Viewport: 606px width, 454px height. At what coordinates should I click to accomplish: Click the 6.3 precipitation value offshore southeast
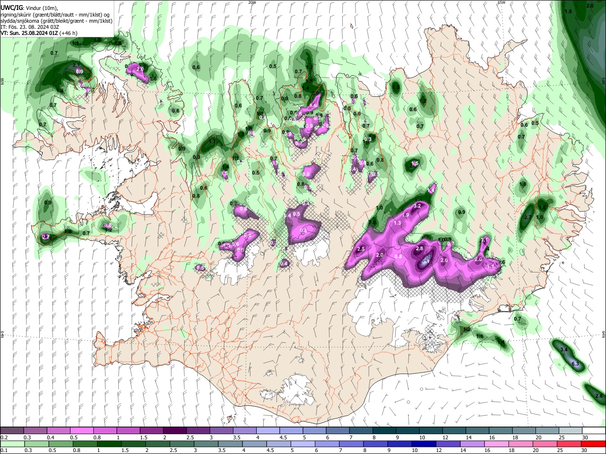click(x=575, y=364)
